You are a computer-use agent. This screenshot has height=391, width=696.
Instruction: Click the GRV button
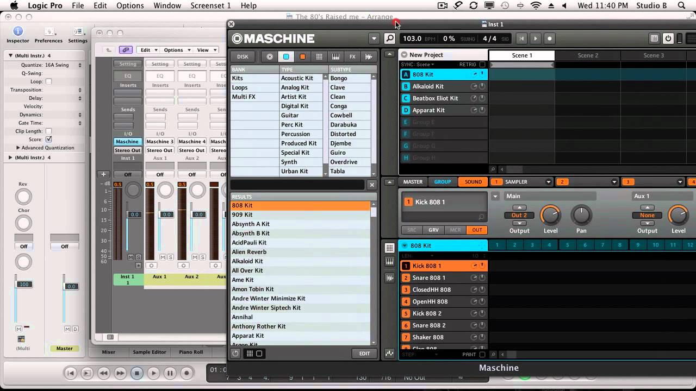point(433,230)
